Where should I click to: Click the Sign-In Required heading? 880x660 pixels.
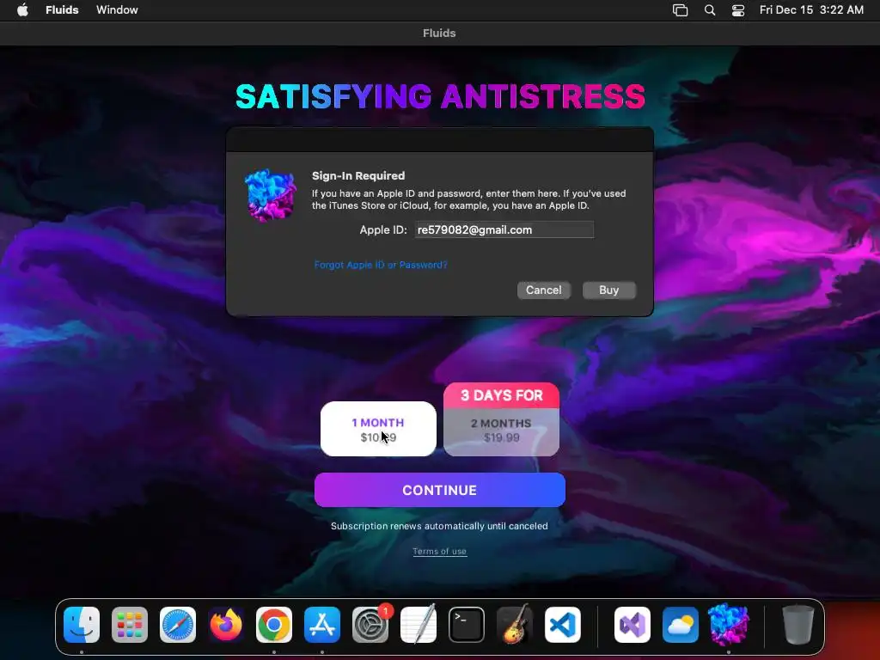[358, 175]
